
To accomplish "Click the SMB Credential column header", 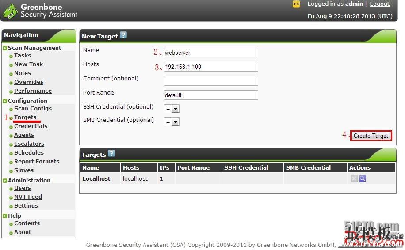I will coord(315,167).
